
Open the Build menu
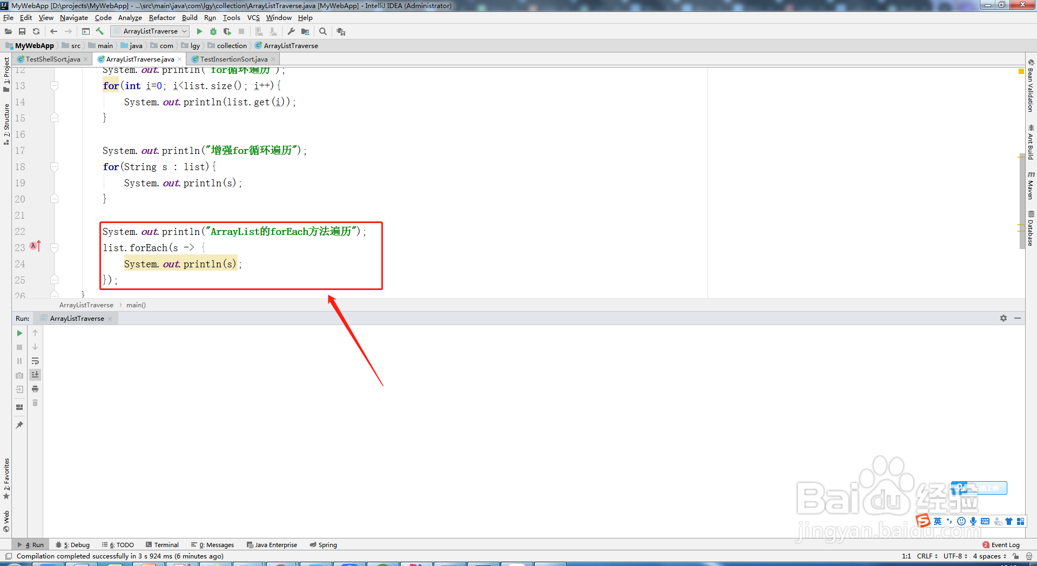(x=190, y=18)
